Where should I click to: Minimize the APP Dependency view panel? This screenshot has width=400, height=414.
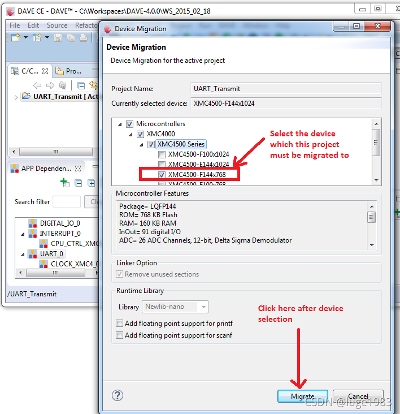click(95, 166)
